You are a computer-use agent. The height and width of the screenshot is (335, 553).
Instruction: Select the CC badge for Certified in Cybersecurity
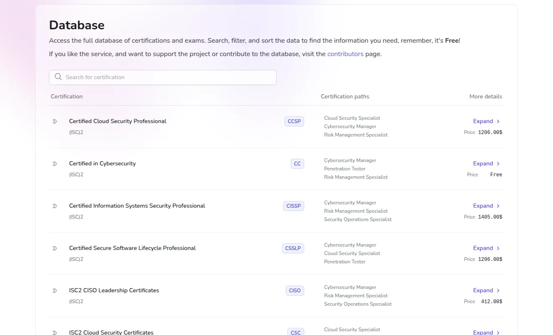(x=297, y=163)
